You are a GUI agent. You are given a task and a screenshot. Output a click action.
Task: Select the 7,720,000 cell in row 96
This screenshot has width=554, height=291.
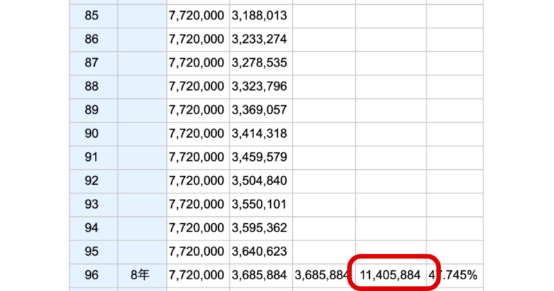[197, 276]
